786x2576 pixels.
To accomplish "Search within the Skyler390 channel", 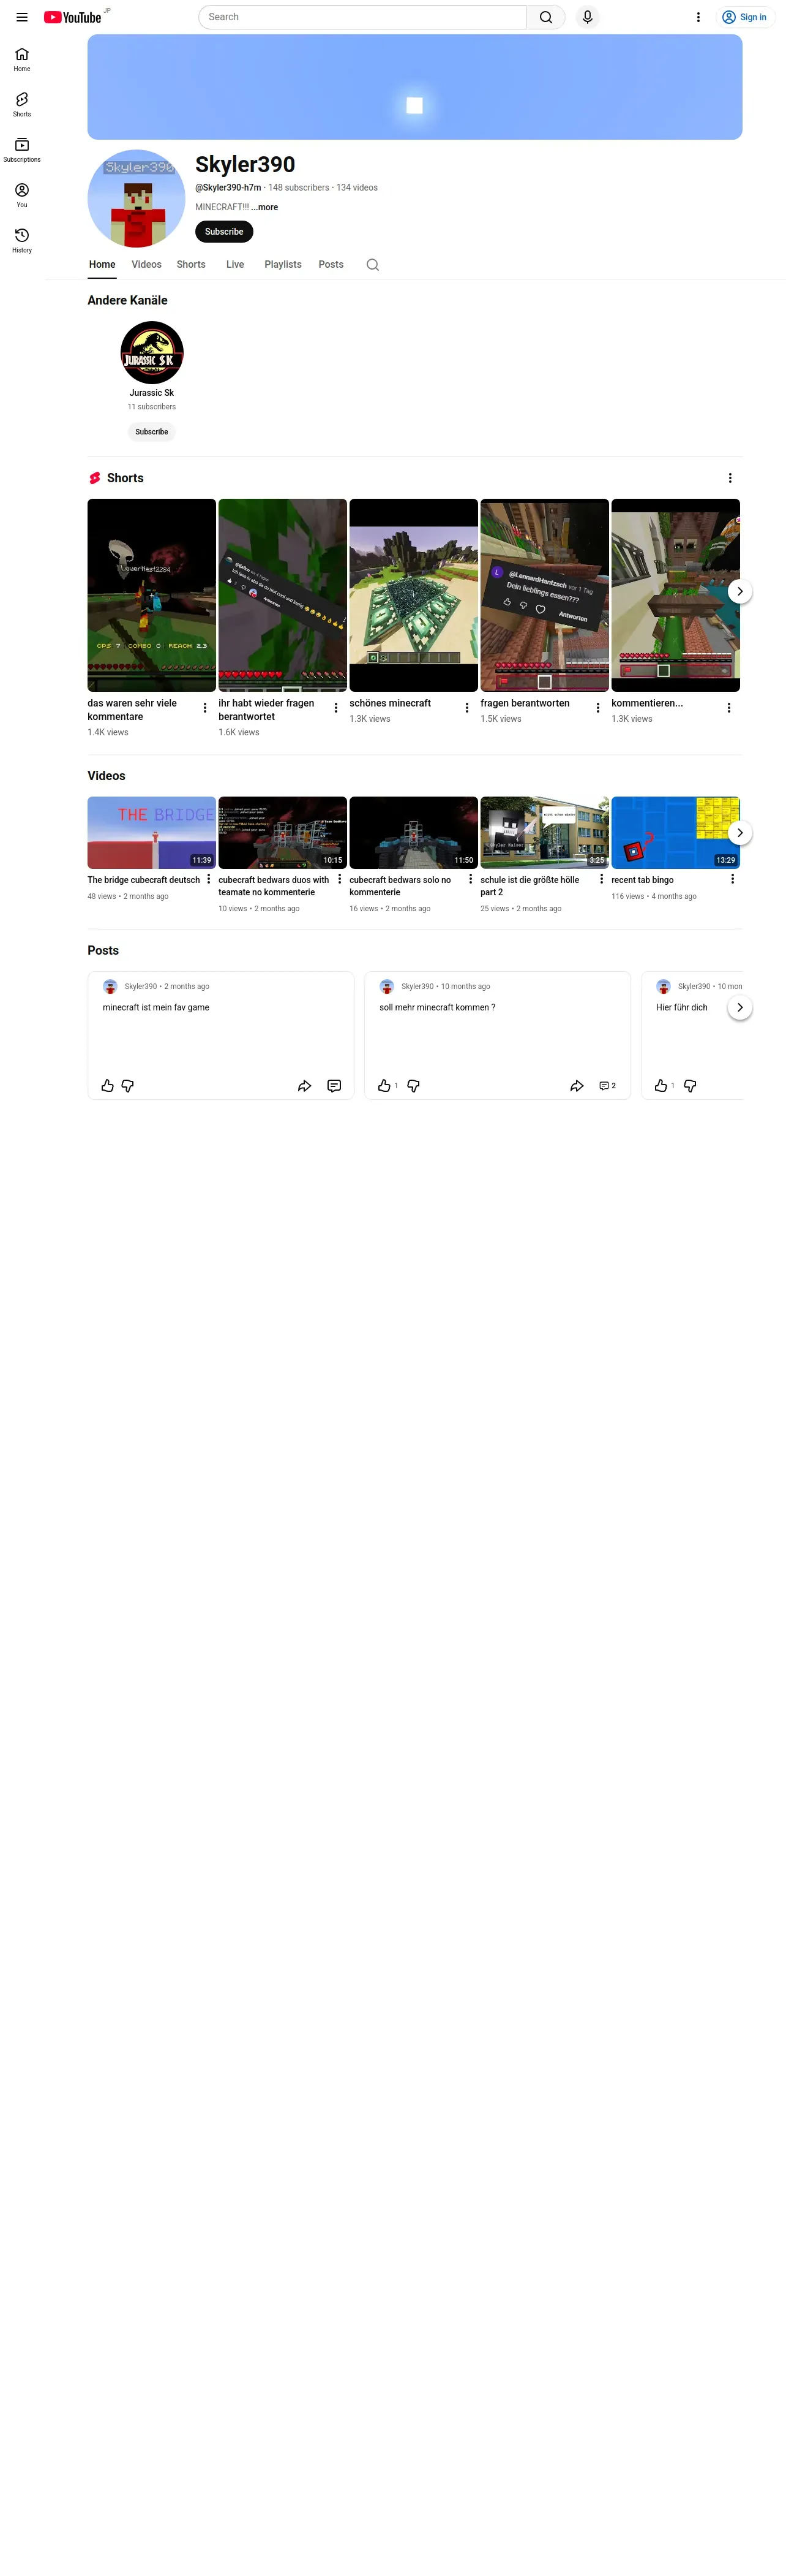I will [373, 265].
